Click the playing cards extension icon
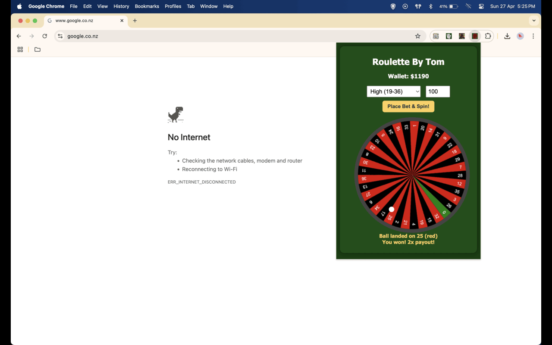 point(448,36)
